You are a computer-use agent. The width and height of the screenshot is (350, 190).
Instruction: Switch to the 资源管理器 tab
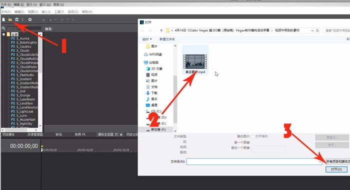35,134
